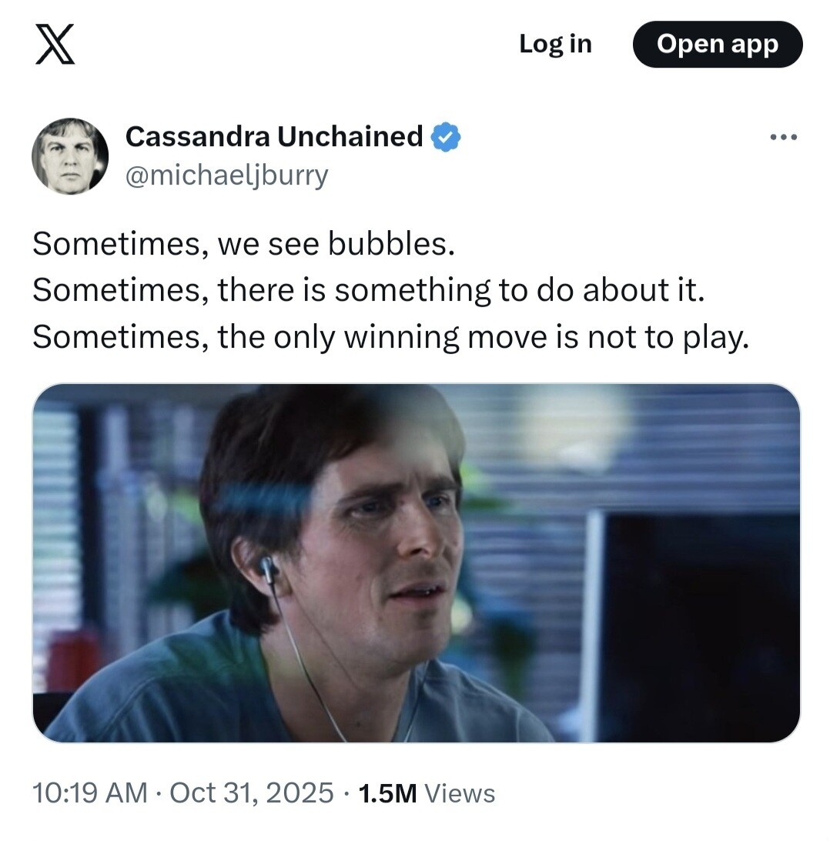This screenshot has width=830, height=841.
Task: Click the word Views below the image
Action: tap(460, 793)
